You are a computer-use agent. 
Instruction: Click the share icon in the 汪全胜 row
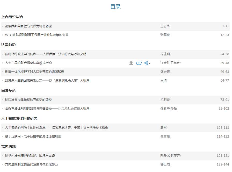pyautogui.click(x=146, y=63)
